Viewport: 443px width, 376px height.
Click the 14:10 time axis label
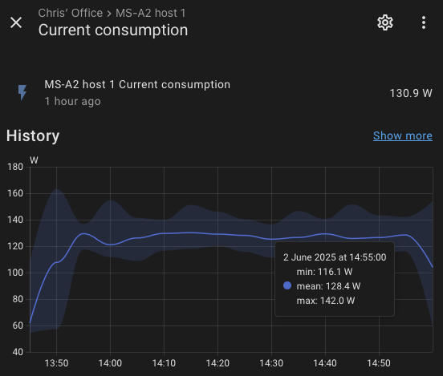coord(164,363)
